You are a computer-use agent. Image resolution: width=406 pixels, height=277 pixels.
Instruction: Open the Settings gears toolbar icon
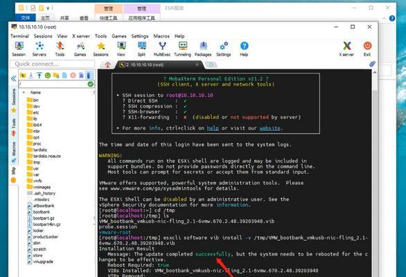224,49
